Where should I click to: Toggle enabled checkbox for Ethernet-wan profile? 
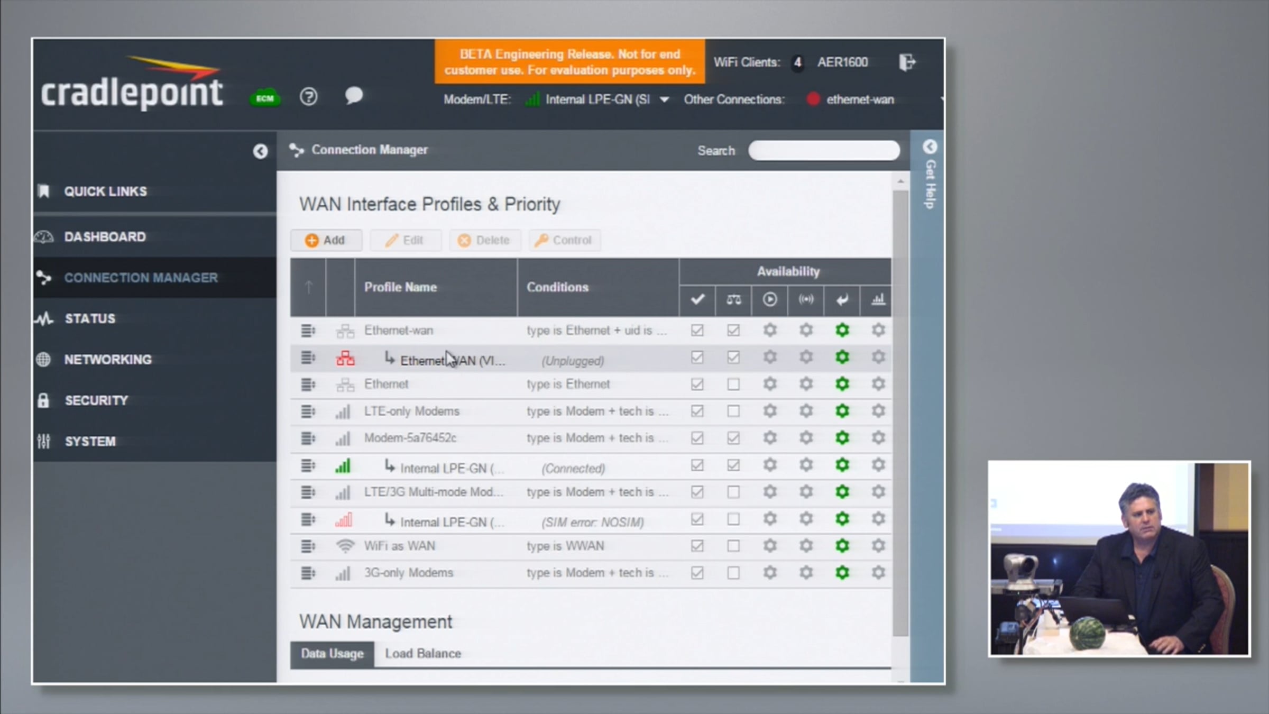tap(697, 331)
